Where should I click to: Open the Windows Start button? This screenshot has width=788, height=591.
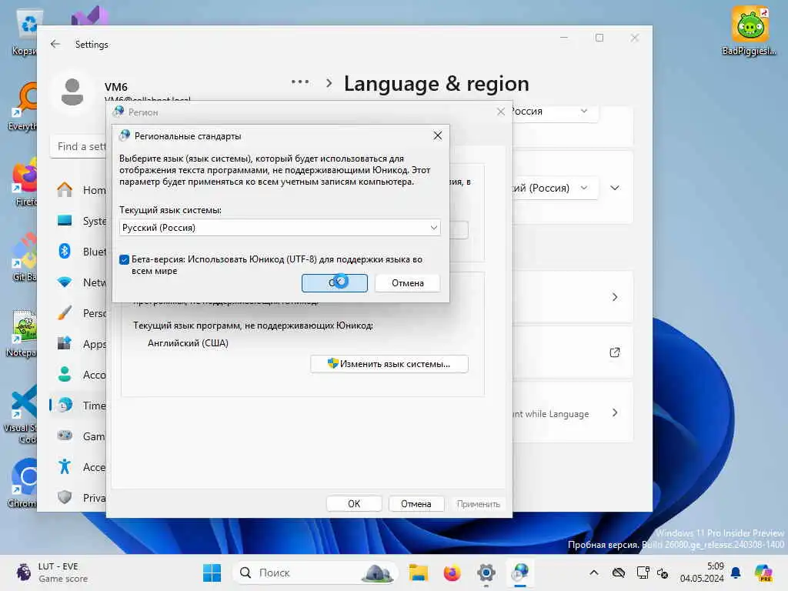(212, 573)
